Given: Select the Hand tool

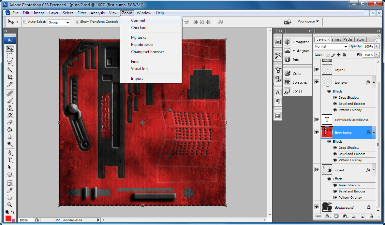Looking at the screenshot, I should click(10, 197).
